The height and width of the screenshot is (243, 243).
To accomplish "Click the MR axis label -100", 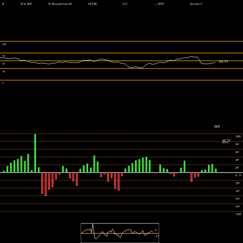I will (238, 214).
